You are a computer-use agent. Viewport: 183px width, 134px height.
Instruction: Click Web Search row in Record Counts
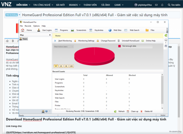(107, 98)
